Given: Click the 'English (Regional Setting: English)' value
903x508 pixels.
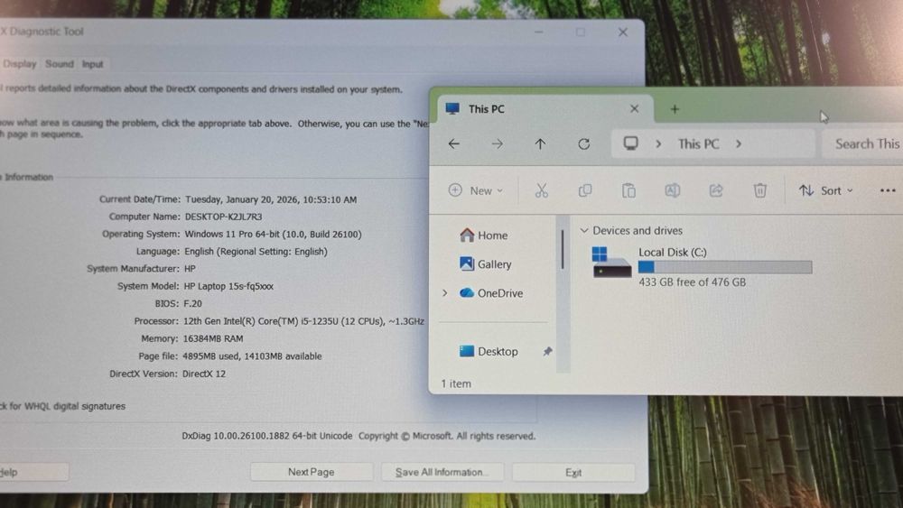Looking at the screenshot, I should pyautogui.click(x=256, y=252).
